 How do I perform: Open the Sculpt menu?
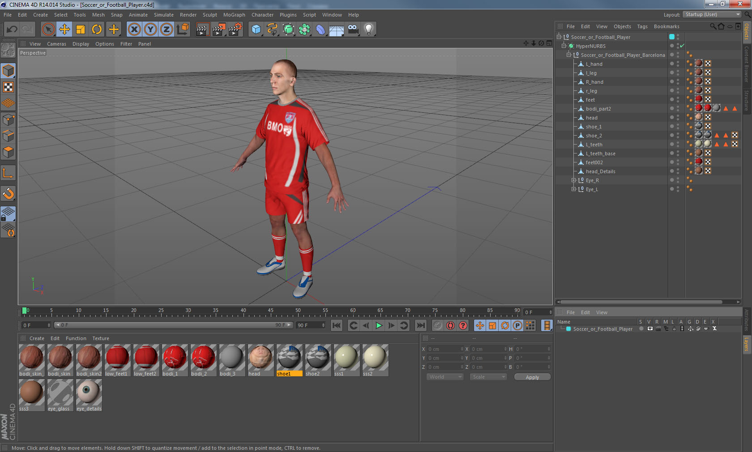click(x=209, y=15)
